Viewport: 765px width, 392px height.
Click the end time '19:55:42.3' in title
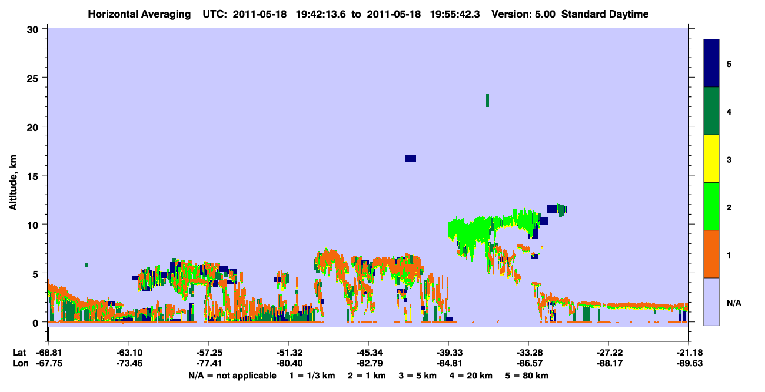pyautogui.click(x=456, y=14)
